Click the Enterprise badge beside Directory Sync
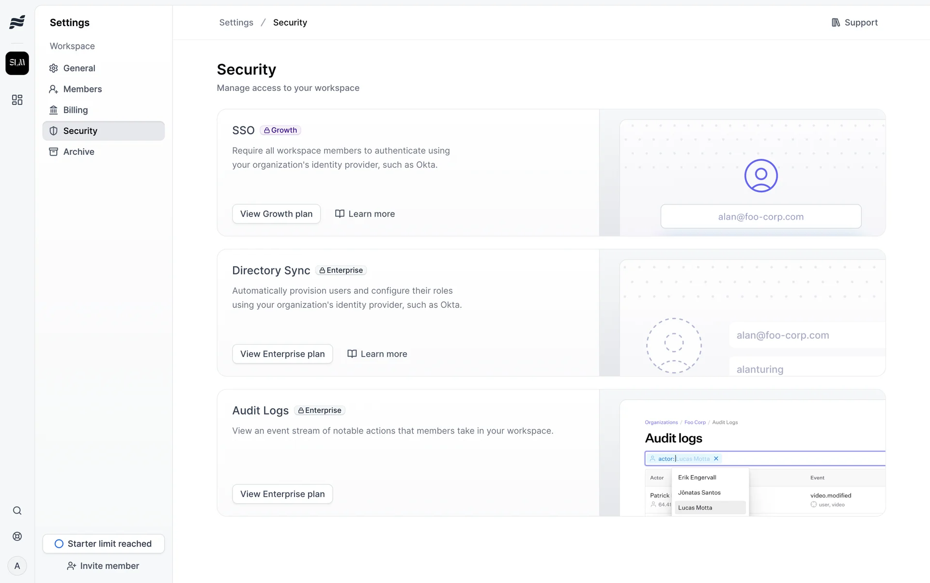 [341, 270]
